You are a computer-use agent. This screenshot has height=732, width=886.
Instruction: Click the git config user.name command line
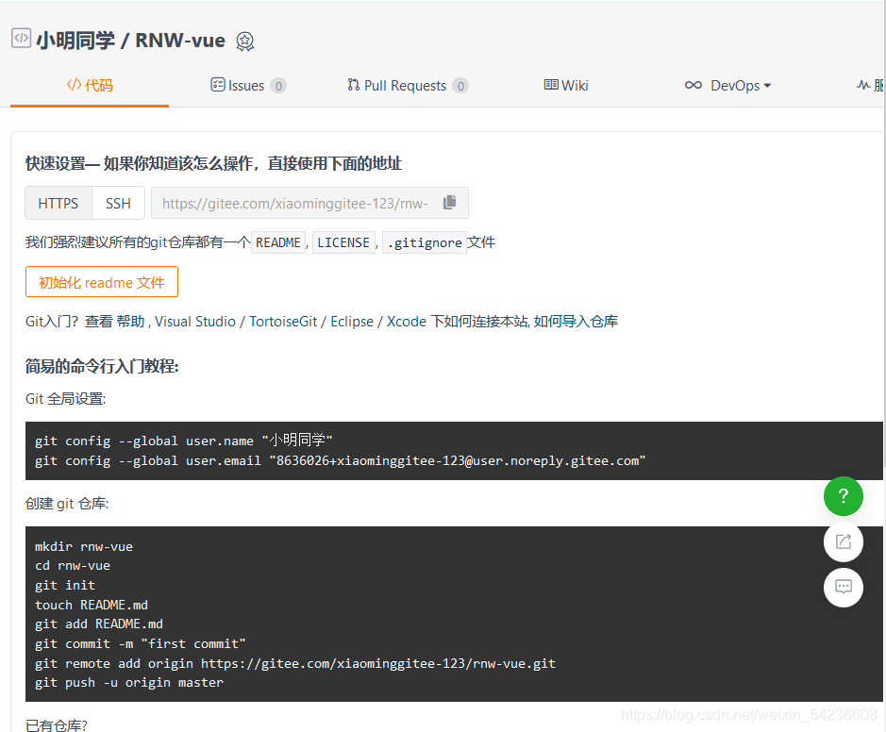pyautogui.click(x=184, y=441)
